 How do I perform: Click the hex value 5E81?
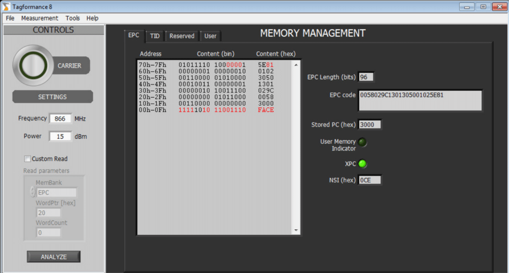266,65
